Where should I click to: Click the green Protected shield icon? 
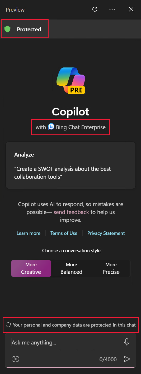click(x=8, y=29)
